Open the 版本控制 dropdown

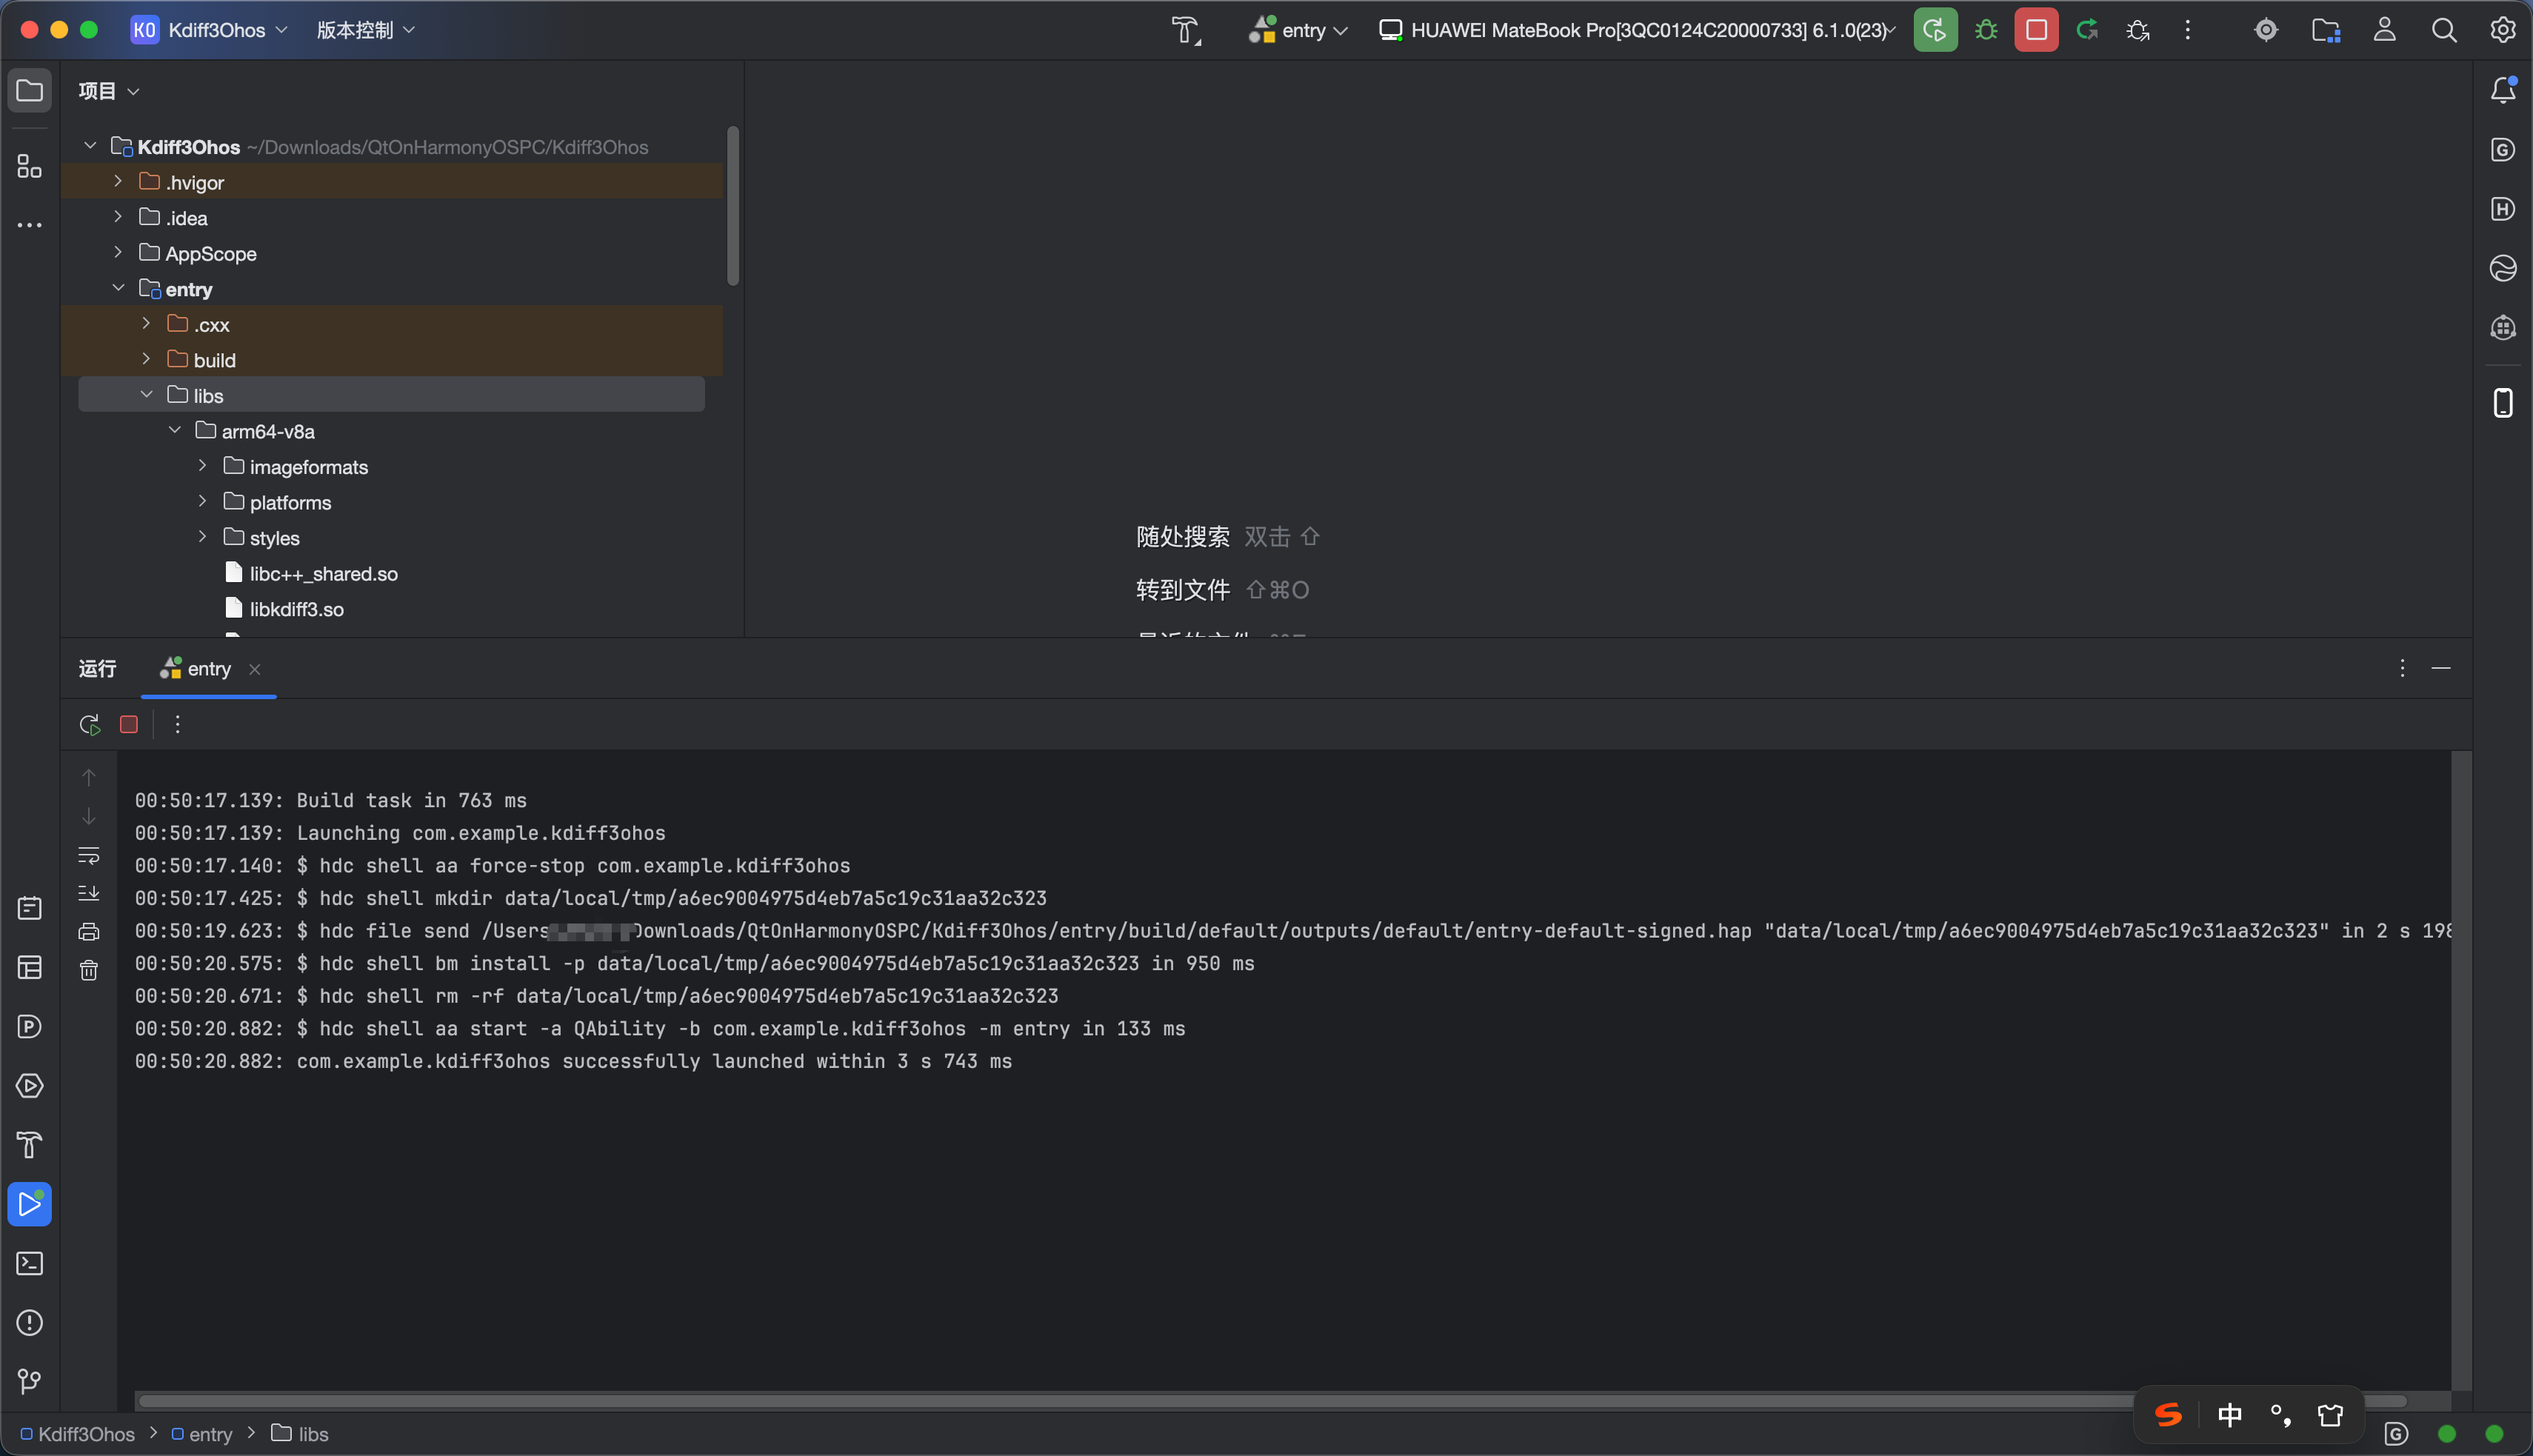(365, 30)
